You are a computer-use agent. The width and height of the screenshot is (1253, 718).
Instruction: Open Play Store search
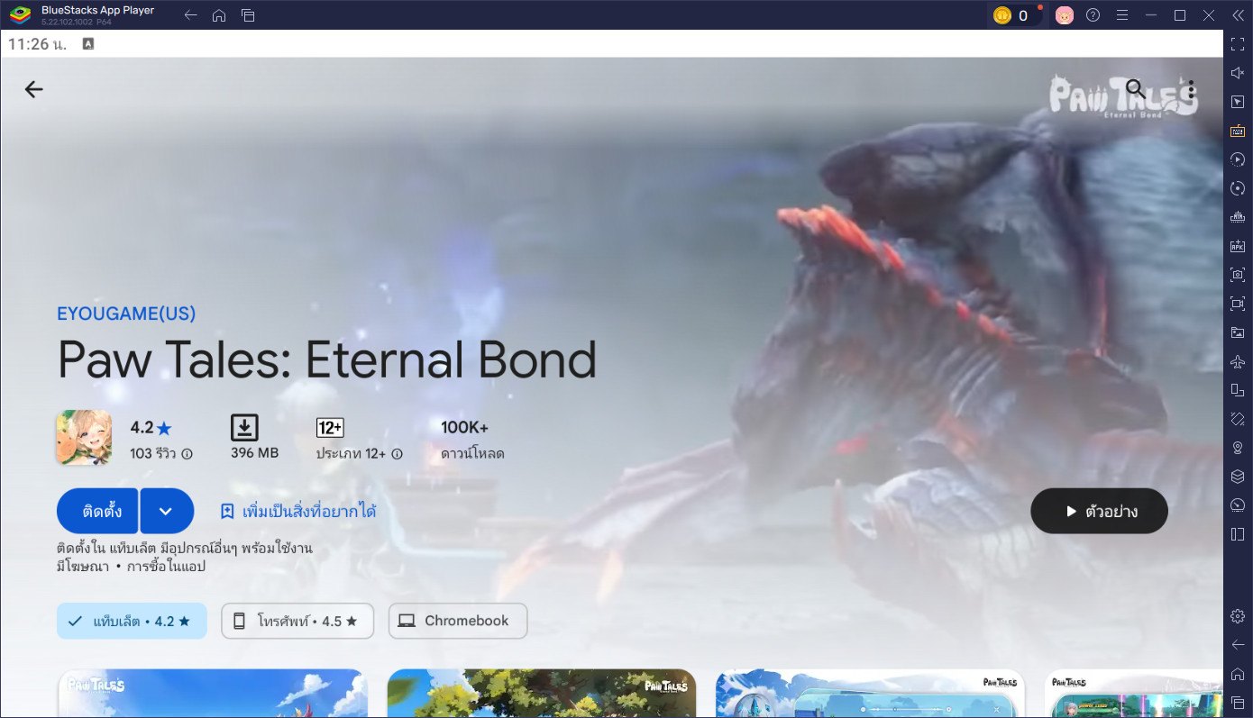click(x=1136, y=89)
